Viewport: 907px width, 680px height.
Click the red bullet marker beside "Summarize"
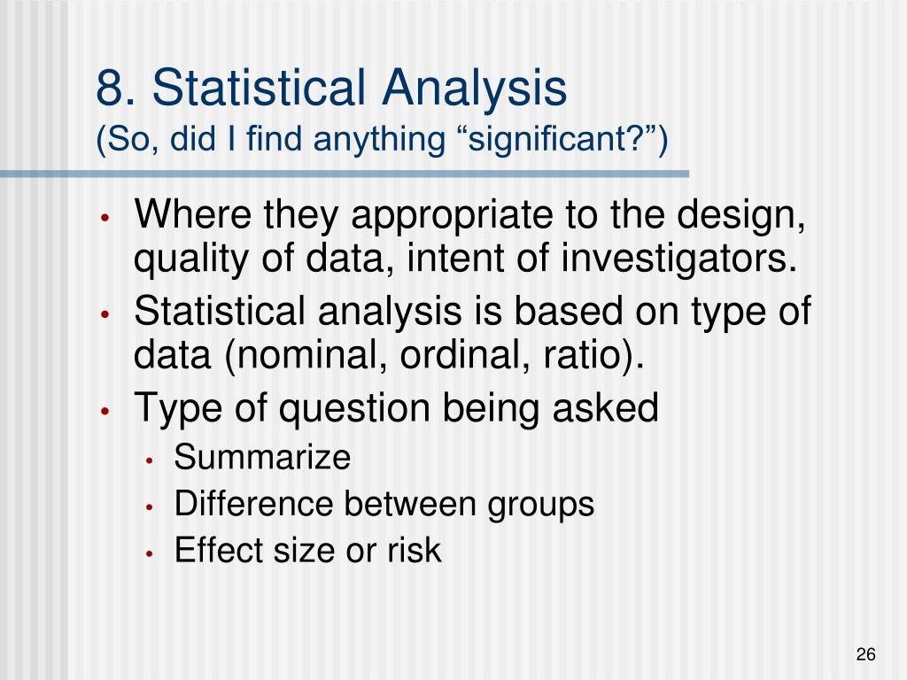149,460
